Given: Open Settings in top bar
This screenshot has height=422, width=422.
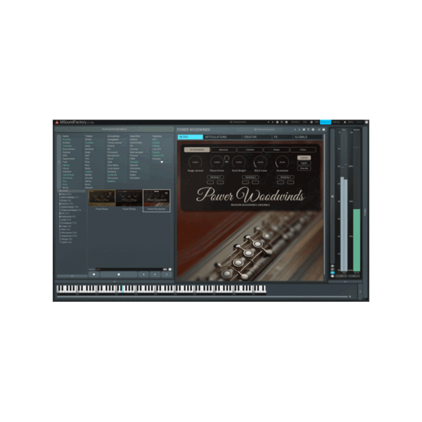Looking at the screenshot, I should click(x=336, y=122).
